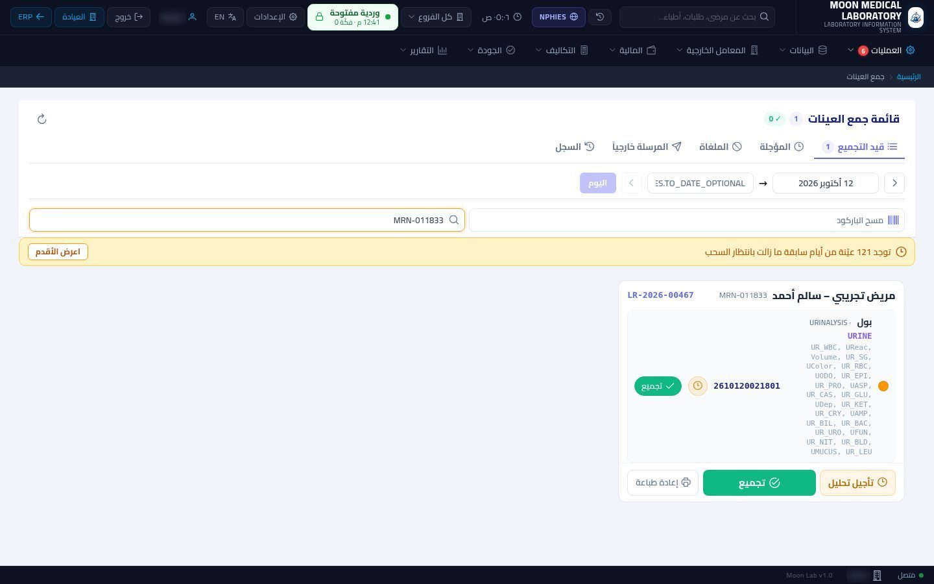Go to العيادة clinic module
The width and height of the screenshot is (934, 584).
click(79, 17)
